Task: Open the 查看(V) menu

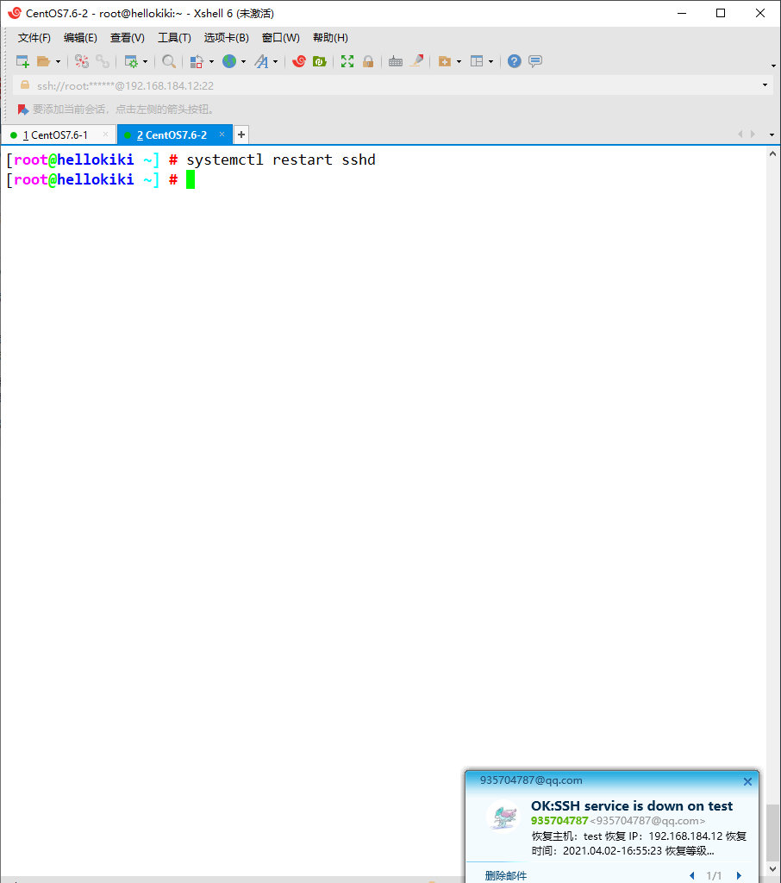Action: (x=128, y=38)
